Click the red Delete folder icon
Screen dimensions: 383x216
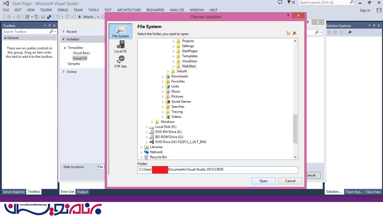[294, 33]
